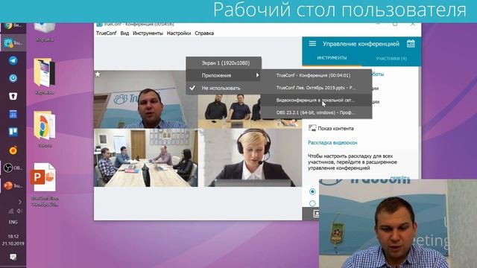Click the participant icon at panel bottom
477x268 pixels.
click(316, 214)
